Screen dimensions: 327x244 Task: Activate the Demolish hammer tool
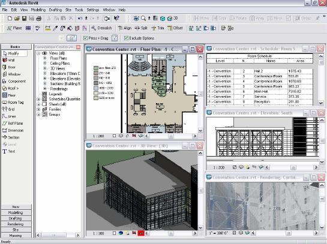[x=101, y=28]
